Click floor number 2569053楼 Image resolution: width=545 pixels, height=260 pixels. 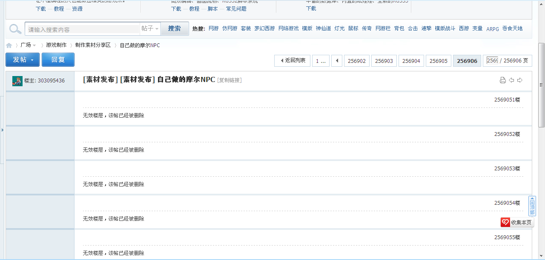pyautogui.click(x=507, y=169)
